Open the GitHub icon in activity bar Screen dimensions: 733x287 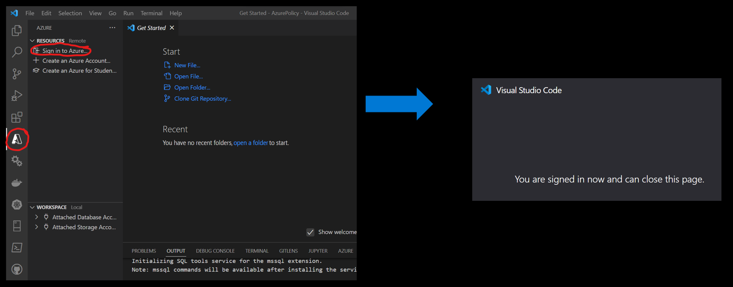(x=16, y=269)
